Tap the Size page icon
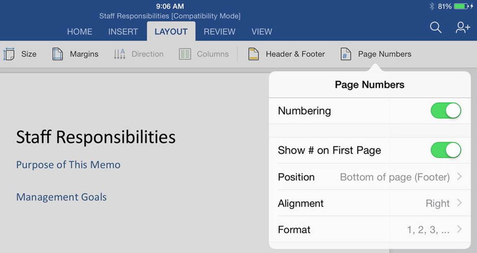The image size is (477, 253). 9,54
